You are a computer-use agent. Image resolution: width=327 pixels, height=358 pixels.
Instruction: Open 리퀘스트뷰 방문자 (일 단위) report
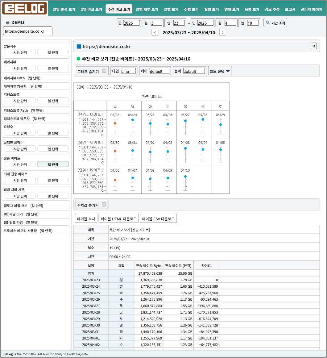(36, 119)
